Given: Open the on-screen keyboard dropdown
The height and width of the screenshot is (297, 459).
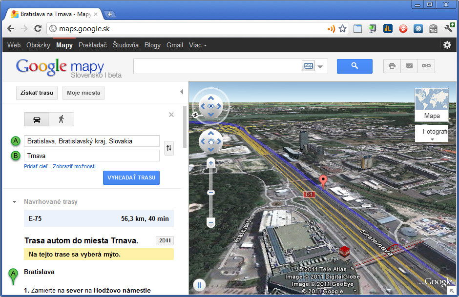Looking at the screenshot, I should [321, 66].
